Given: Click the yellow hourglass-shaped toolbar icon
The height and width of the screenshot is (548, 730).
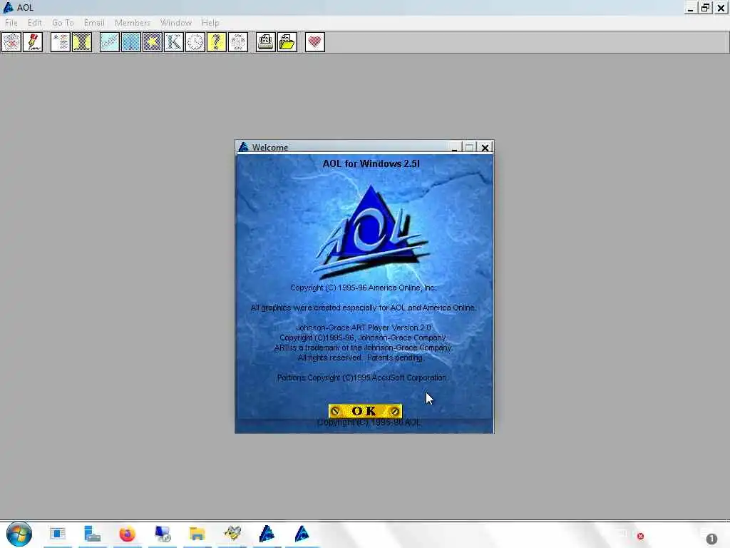Looking at the screenshot, I should coord(82,42).
